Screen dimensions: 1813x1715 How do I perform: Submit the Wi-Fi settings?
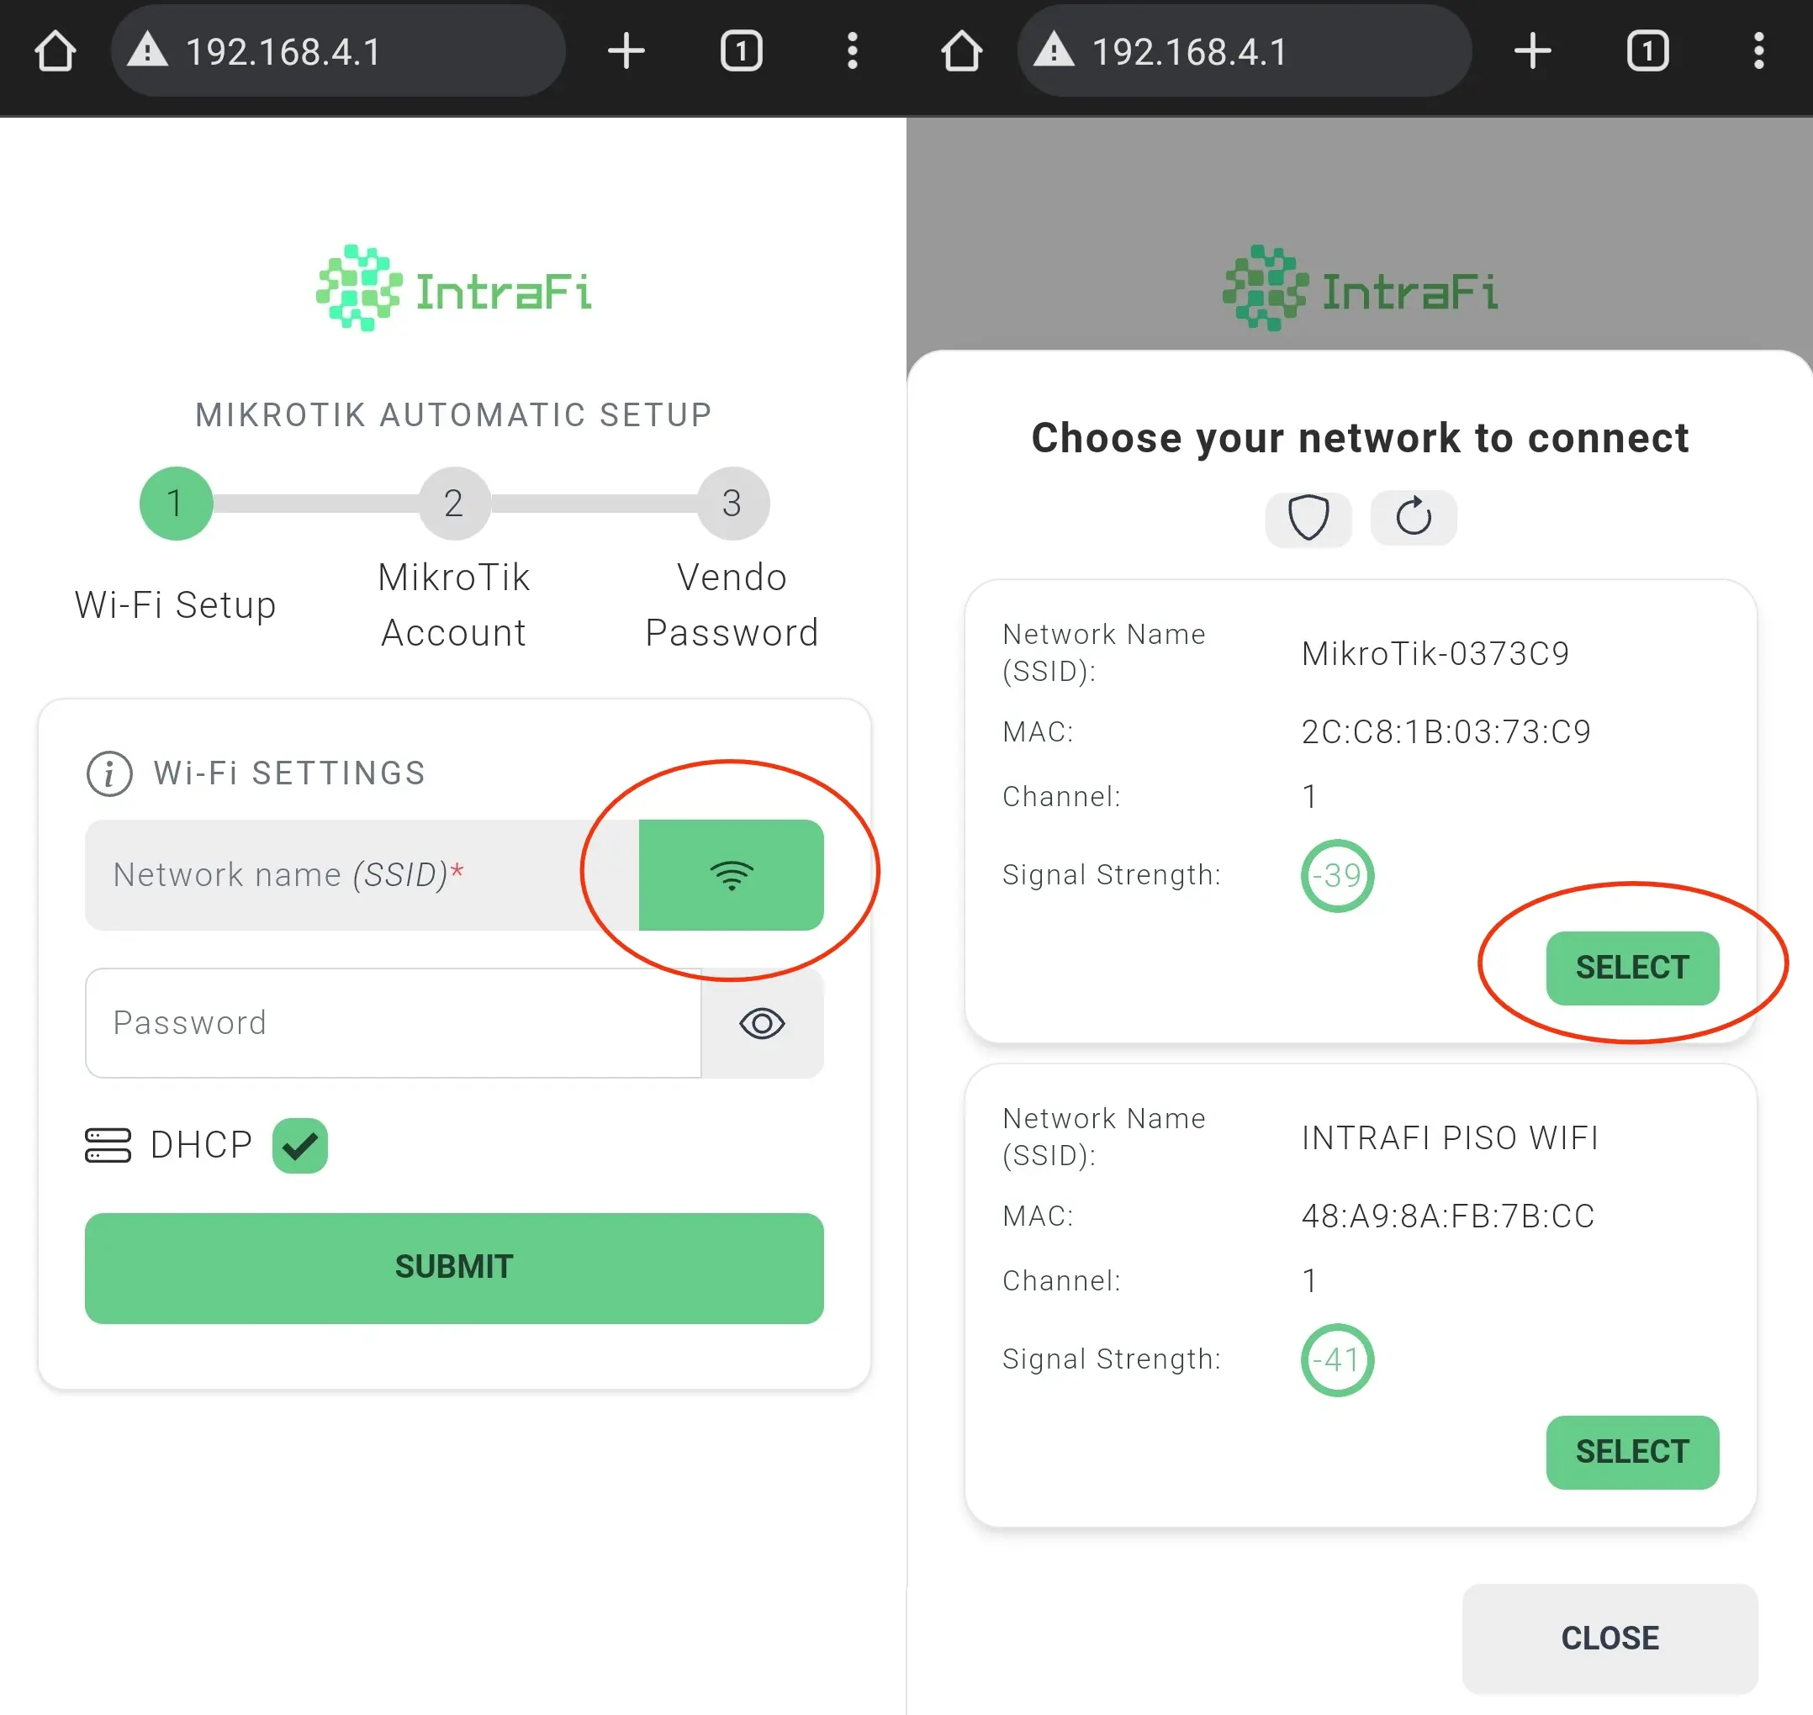pos(454,1268)
